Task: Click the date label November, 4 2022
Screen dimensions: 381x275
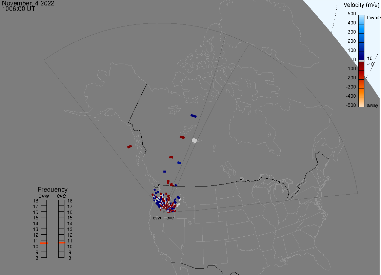Action: [x=28, y=3]
